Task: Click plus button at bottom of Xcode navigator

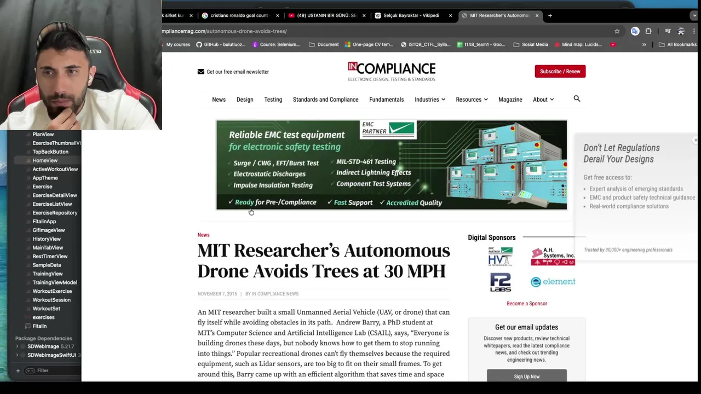Action: point(18,370)
